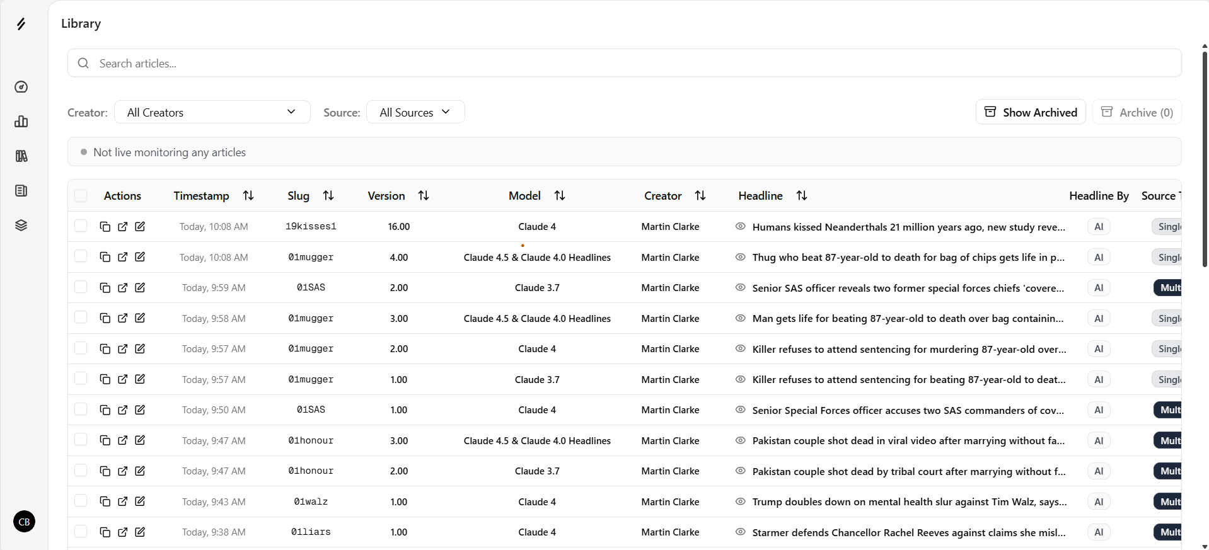Copy the 19kisses1 article row

point(105,227)
